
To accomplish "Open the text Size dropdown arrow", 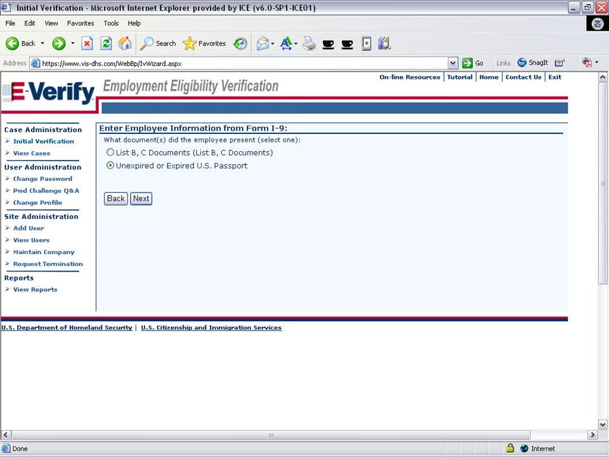I will coord(296,44).
